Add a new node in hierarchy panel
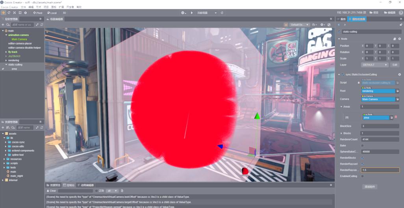The image size is (404, 208). click(x=3, y=24)
